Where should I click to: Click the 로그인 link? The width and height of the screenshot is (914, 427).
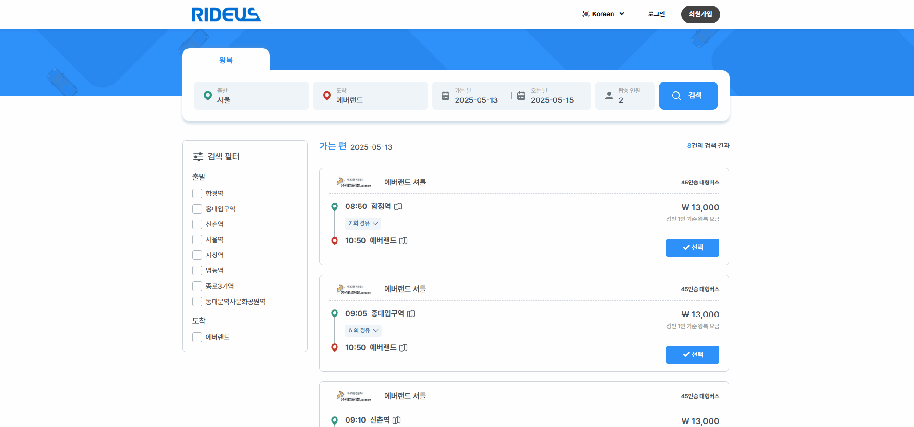[x=656, y=14]
